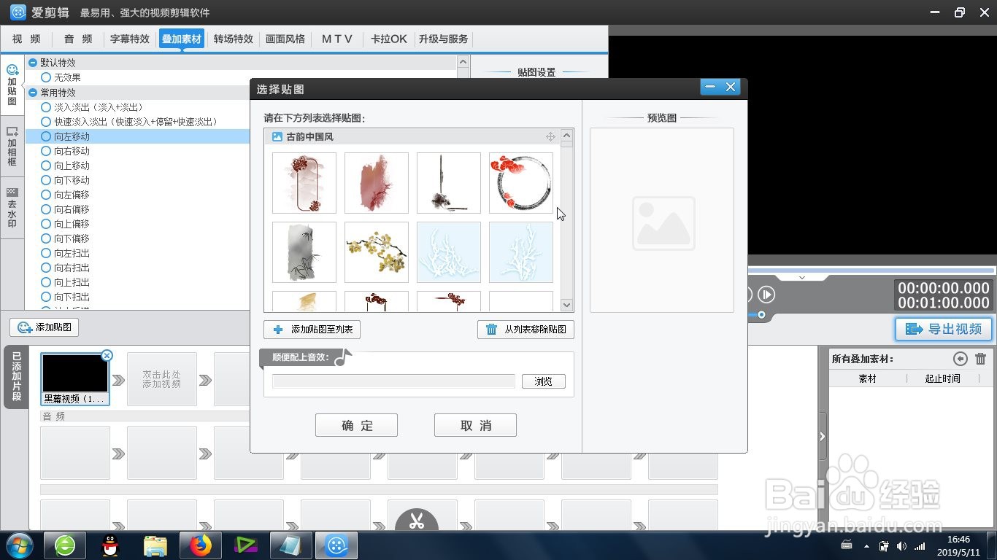Click the 加贴图 sidebar icon
The image size is (997, 560).
point(12,82)
